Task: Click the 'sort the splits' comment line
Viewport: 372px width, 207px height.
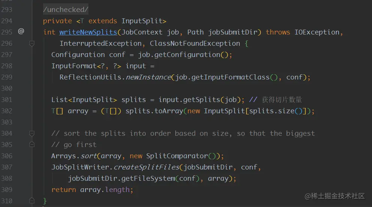Action: 183,133
